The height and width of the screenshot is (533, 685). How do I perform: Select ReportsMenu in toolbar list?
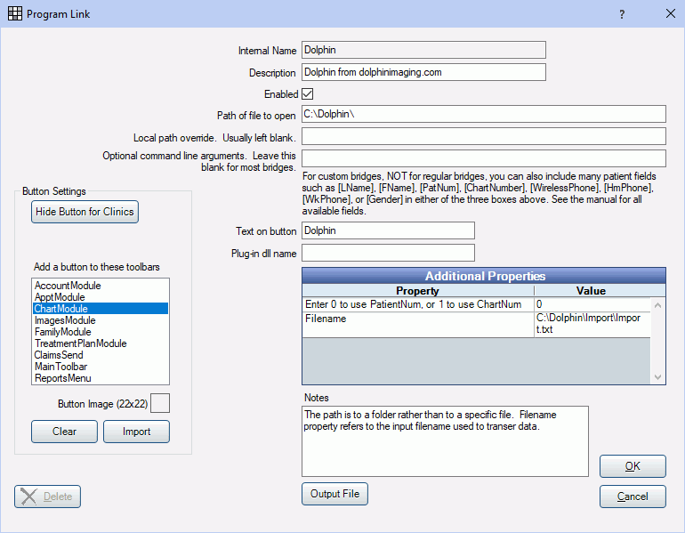(x=101, y=378)
